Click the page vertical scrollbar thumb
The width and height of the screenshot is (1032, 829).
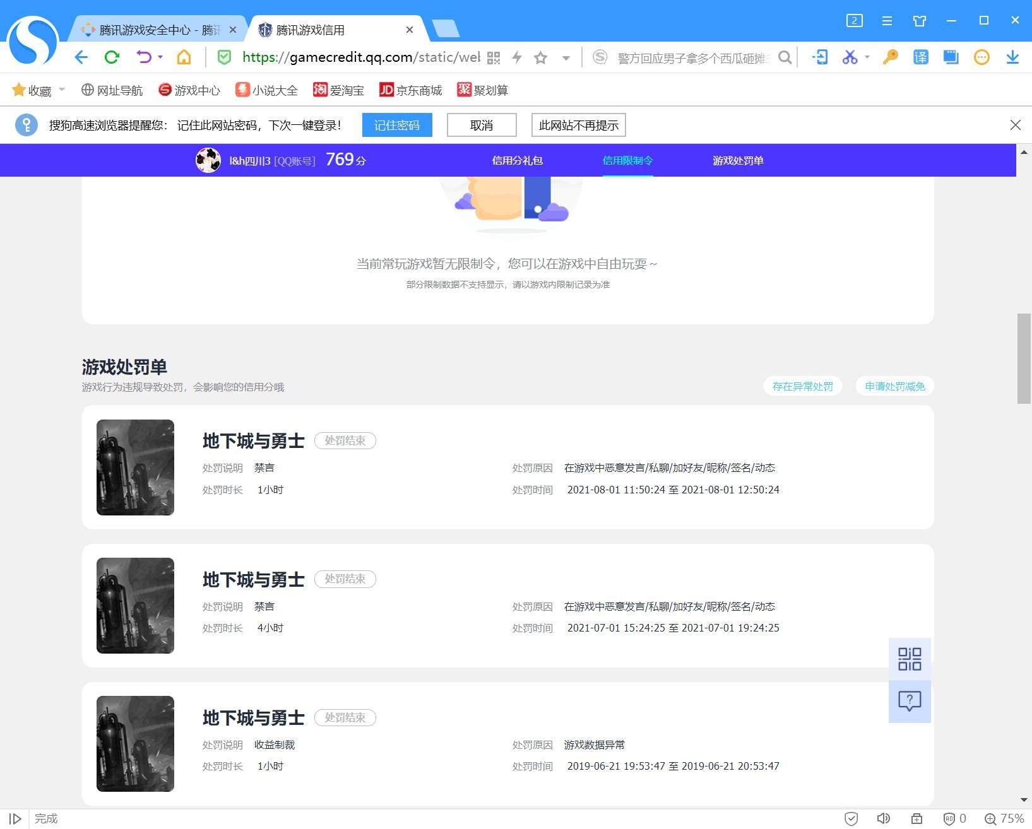click(x=1024, y=358)
